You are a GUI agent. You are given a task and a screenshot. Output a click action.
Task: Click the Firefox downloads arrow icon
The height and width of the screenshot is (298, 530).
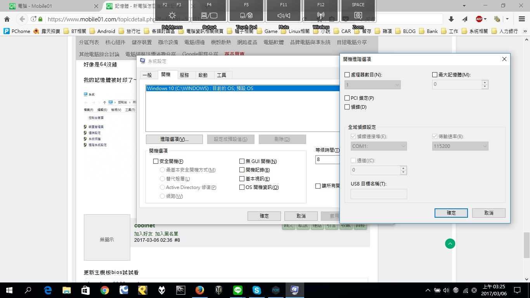pos(451,19)
